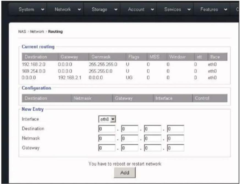
Task: Click third octet field of Netmask
Action: [153, 138]
